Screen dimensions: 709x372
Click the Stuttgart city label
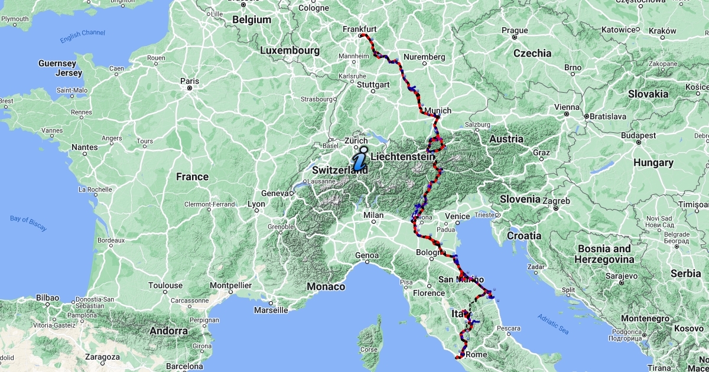tap(373, 85)
